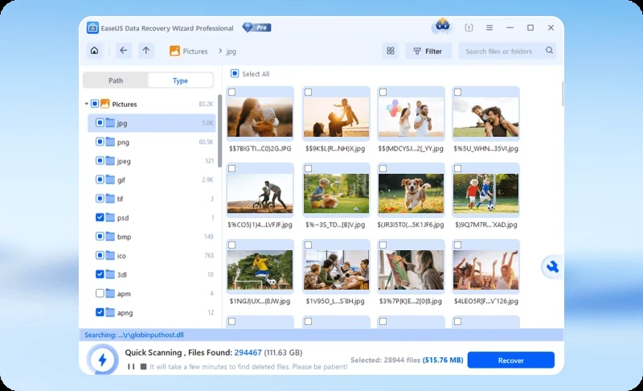Click the Pictures breadcrumb image icon

point(174,51)
